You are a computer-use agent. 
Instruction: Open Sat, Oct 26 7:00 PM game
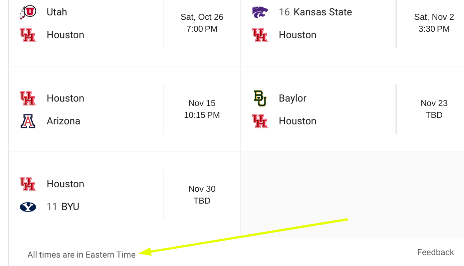[x=202, y=23]
